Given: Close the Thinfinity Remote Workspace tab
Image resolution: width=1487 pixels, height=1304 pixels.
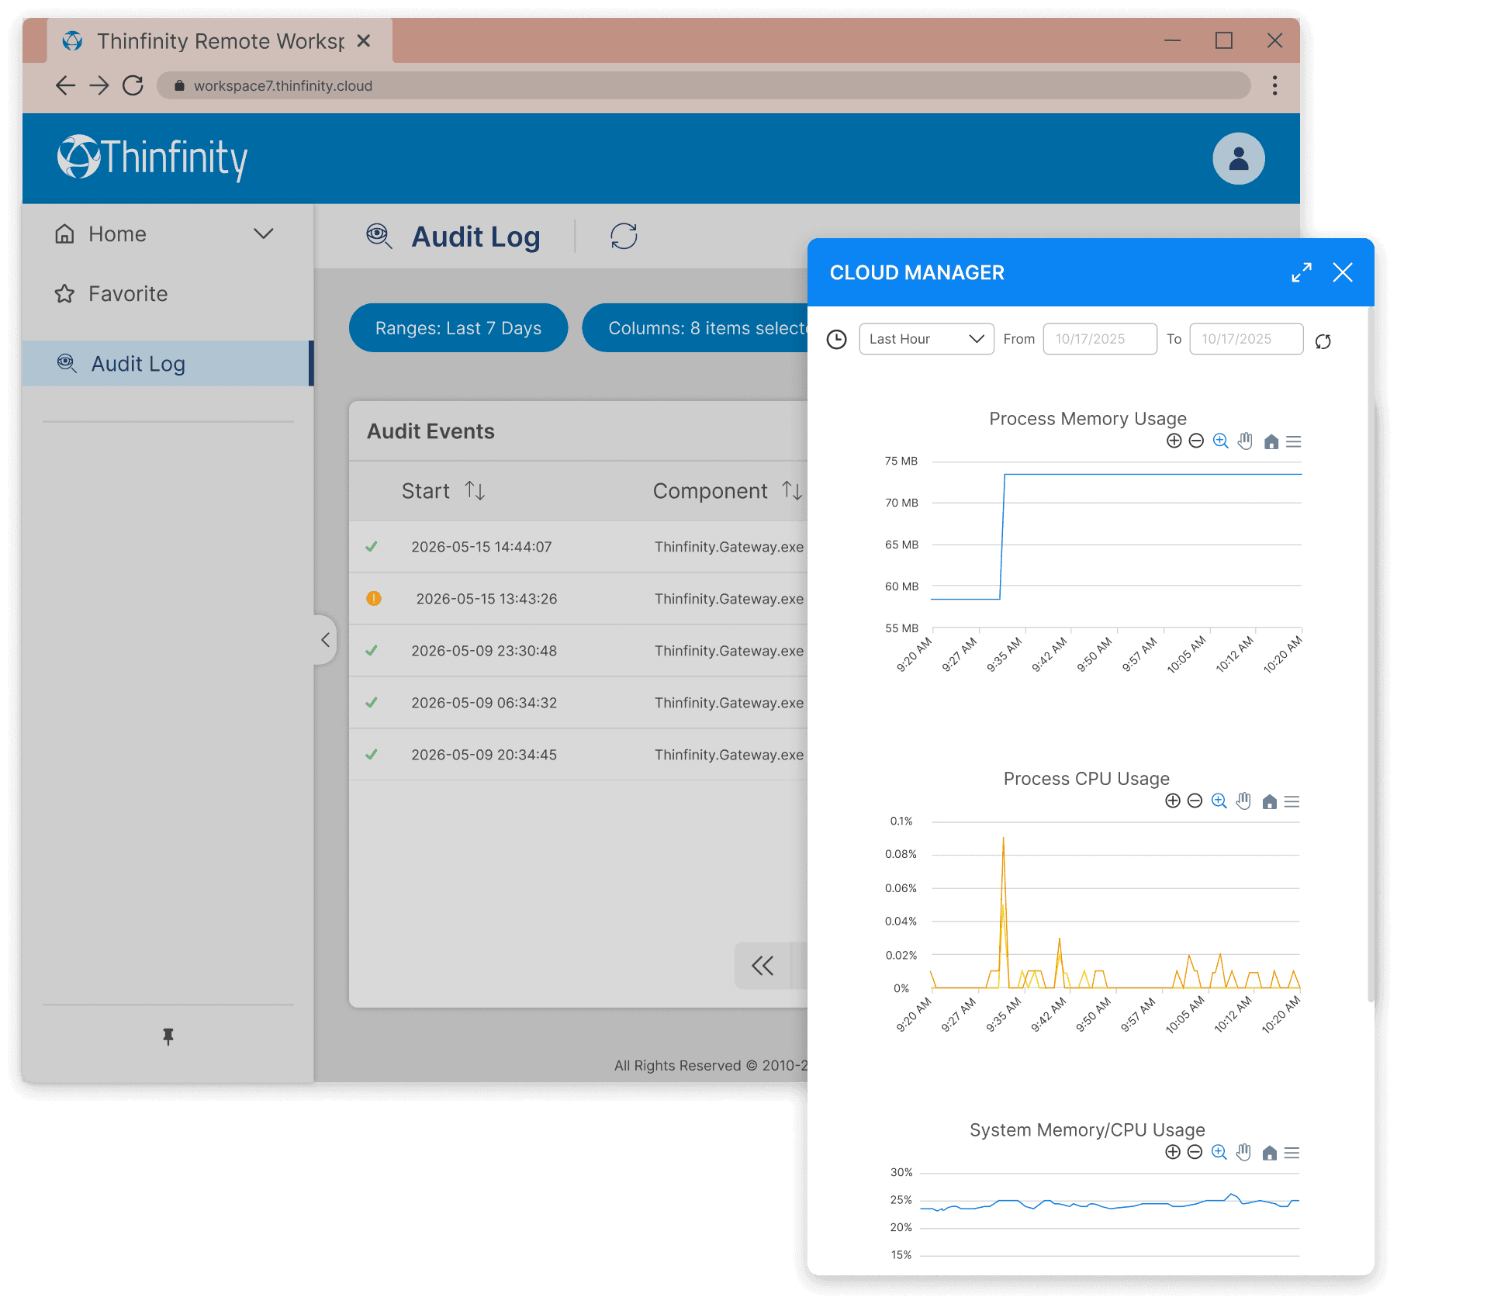Looking at the screenshot, I should pos(364,40).
